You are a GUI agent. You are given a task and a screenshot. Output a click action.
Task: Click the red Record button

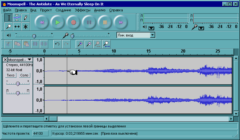pyautogui.click(x=73, y=22)
